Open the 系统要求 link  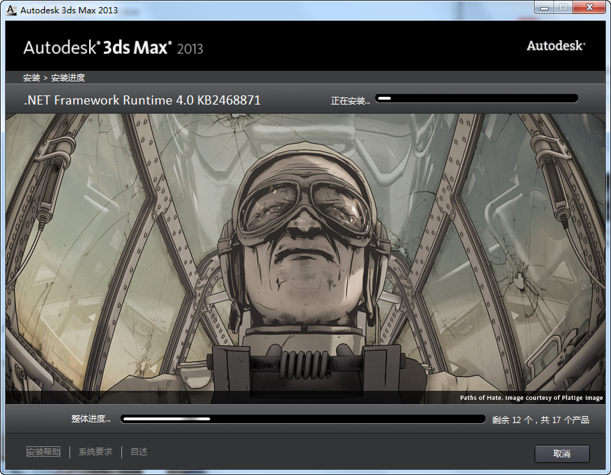tap(95, 452)
